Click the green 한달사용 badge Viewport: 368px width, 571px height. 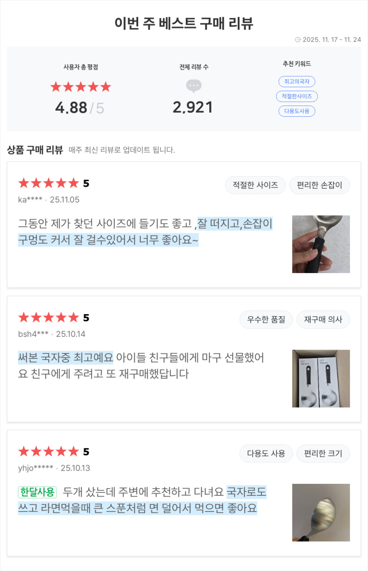point(37,492)
